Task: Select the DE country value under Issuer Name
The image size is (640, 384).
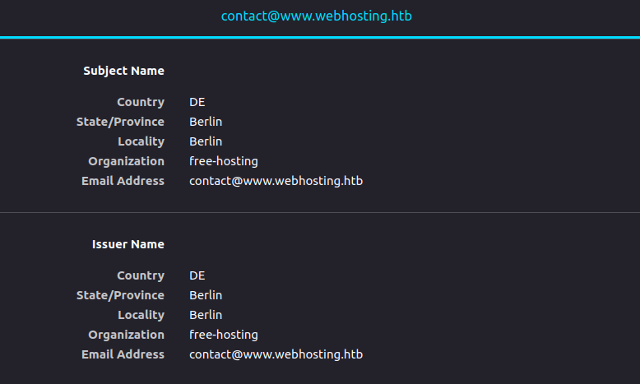Action: click(x=197, y=275)
